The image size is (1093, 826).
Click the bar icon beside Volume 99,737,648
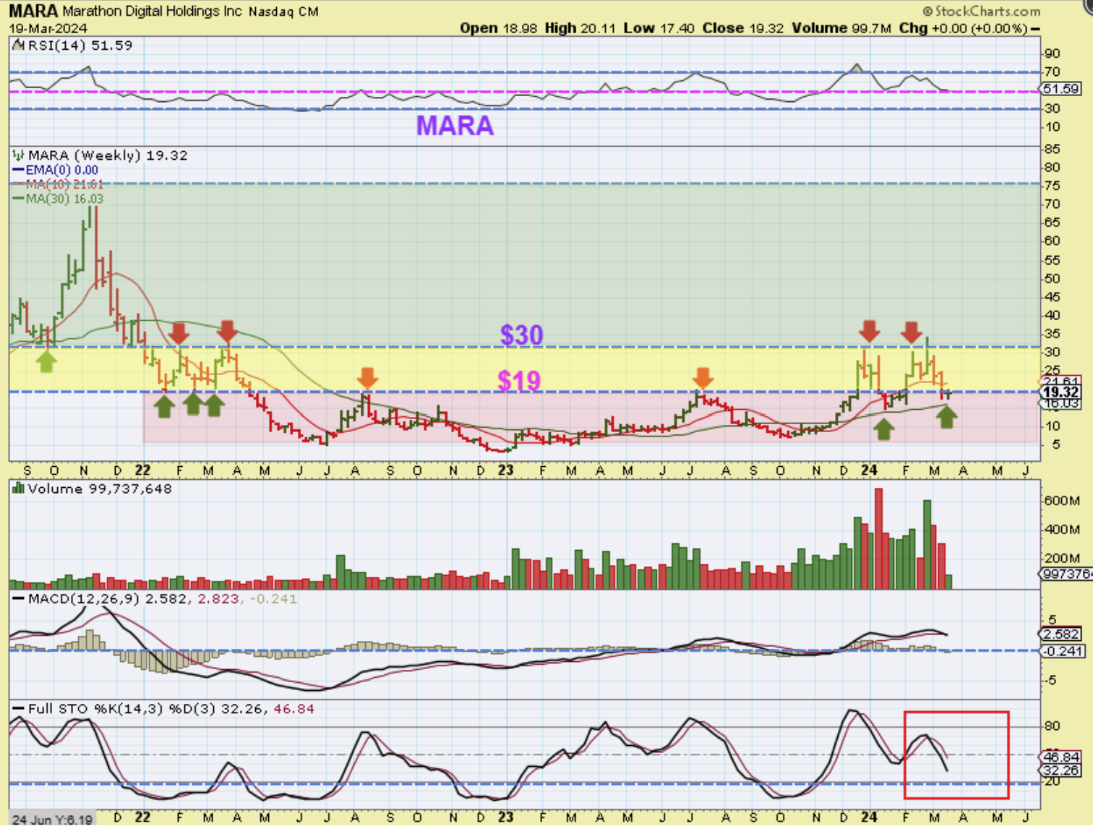coord(18,489)
